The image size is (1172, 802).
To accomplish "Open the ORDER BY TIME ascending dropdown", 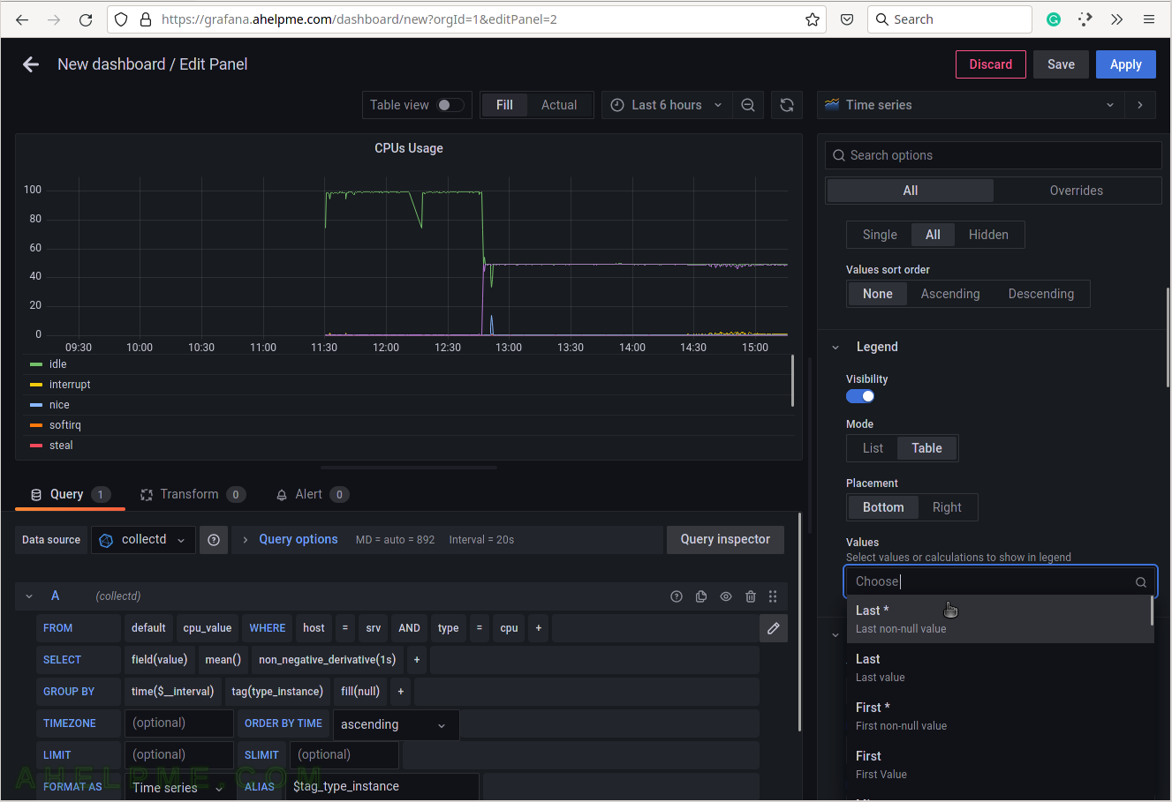I will point(394,724).
